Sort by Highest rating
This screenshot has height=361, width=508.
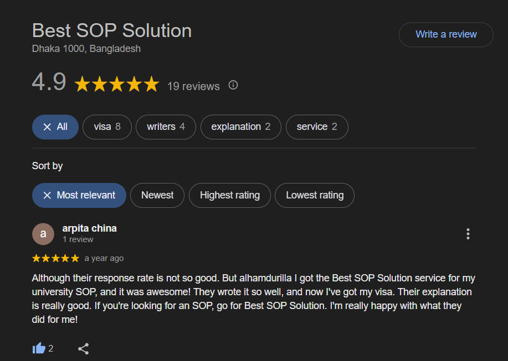(229, 195)
